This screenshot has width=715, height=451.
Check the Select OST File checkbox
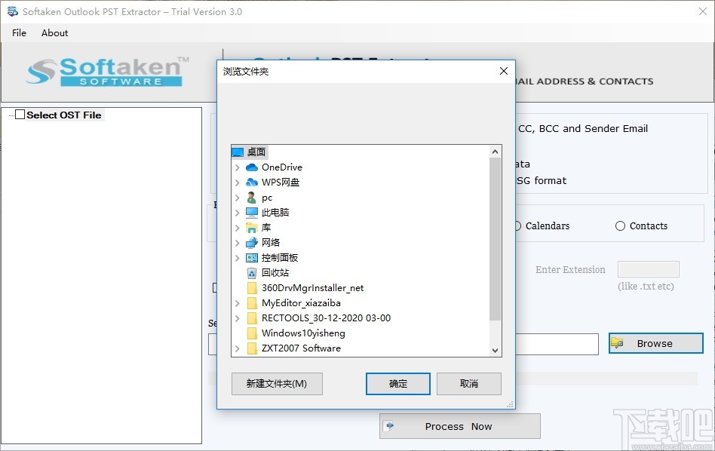(x=20, y=114)
